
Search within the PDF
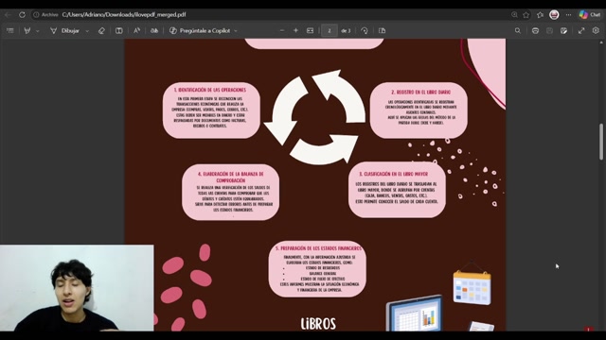click(518, 30)
